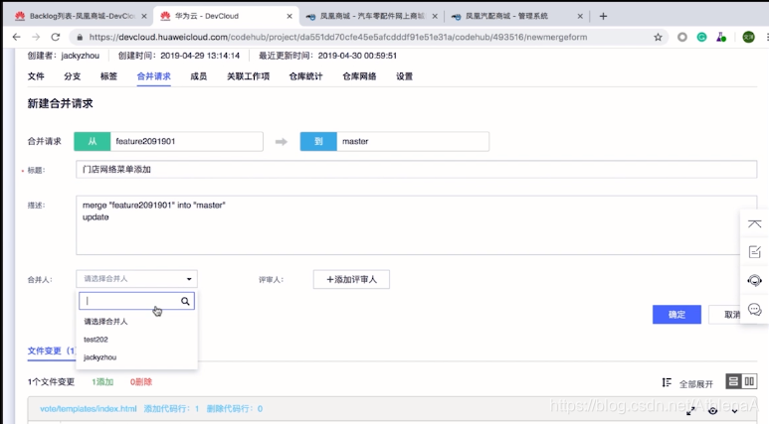
Task: Open the 分支 tab
Action: pos(72,76)
